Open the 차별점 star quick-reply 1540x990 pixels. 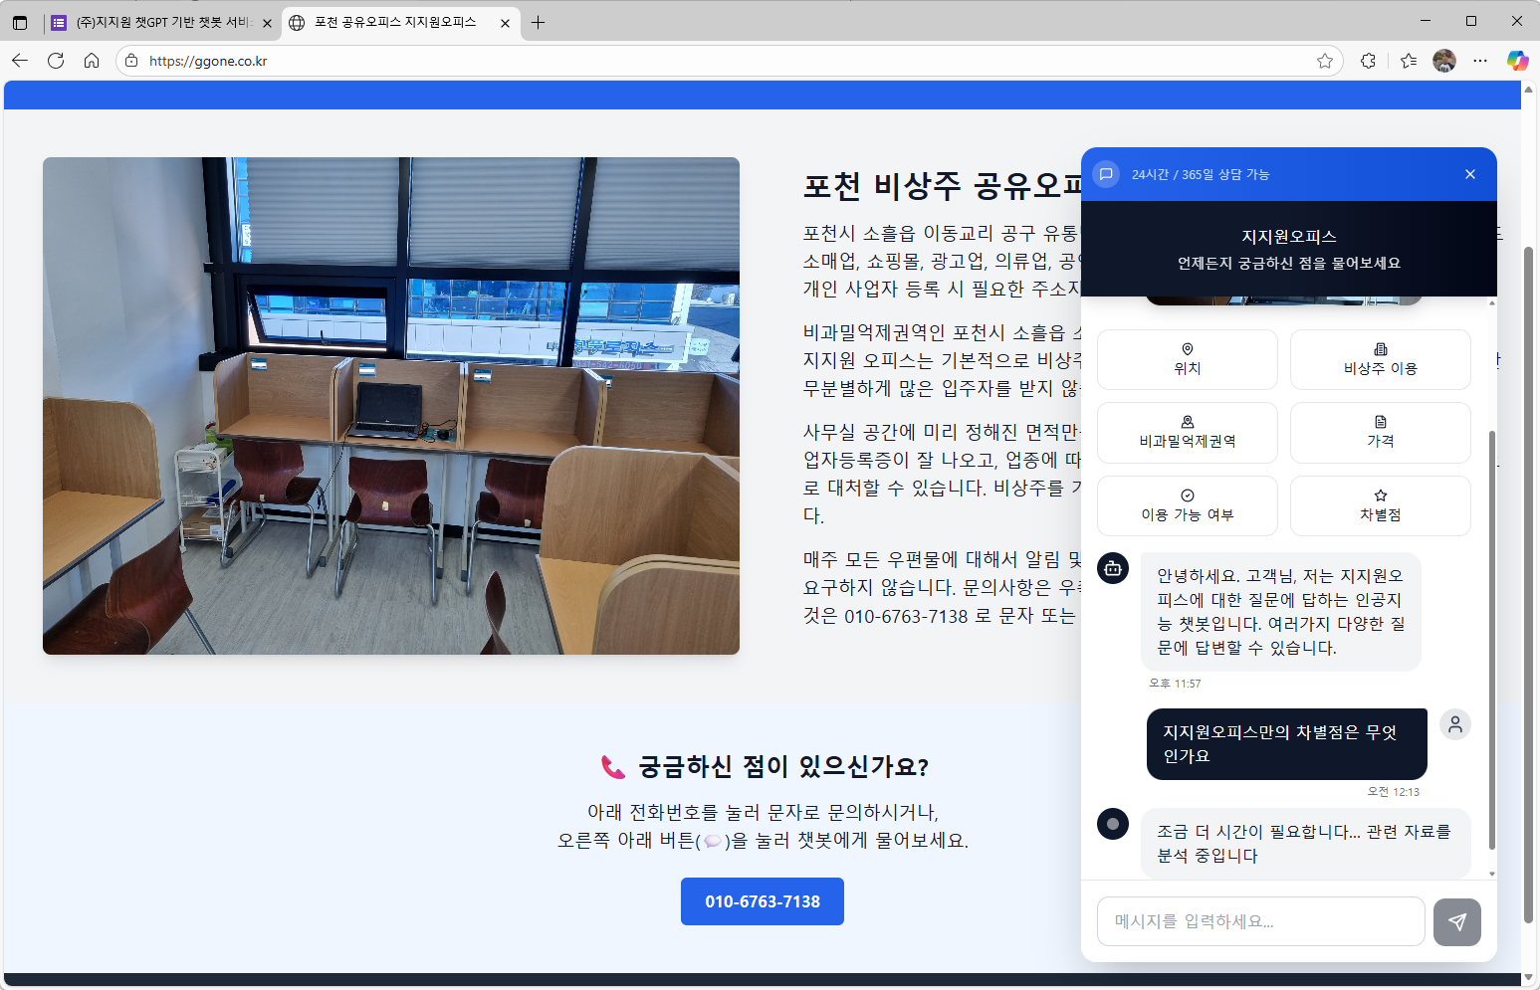[1380, 505]
